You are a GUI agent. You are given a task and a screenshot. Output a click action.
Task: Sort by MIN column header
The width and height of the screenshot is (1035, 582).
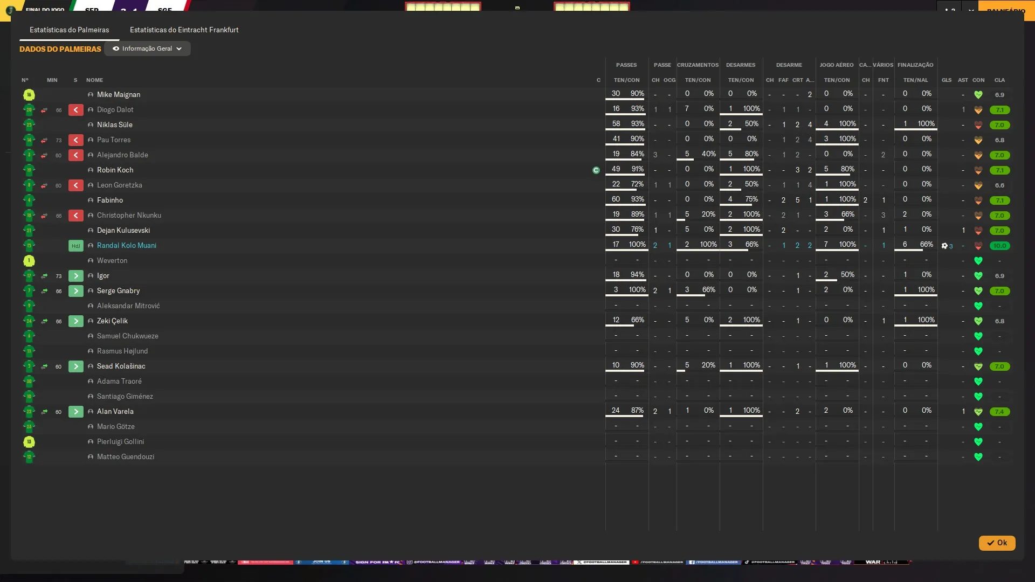click(52, 80)
